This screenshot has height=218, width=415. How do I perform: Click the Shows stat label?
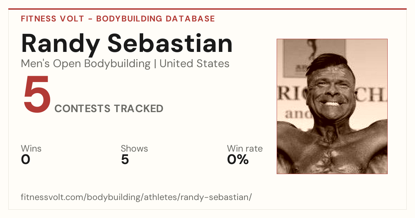click(x=134, y=149)
